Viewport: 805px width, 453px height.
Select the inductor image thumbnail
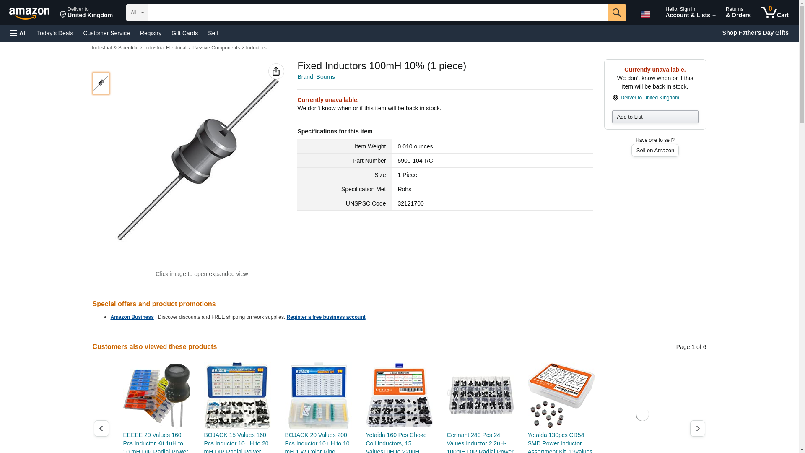pyautogui.click(x=101, y=83)
